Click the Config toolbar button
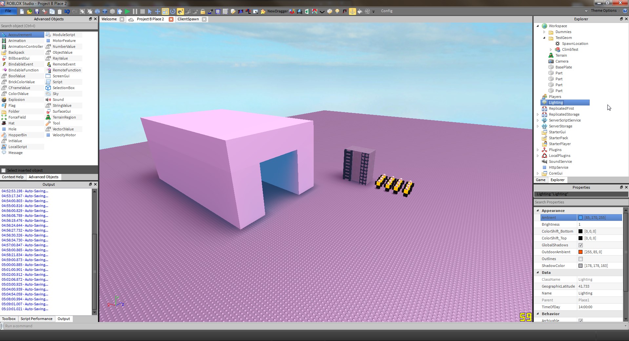 (x=387, y=11)
